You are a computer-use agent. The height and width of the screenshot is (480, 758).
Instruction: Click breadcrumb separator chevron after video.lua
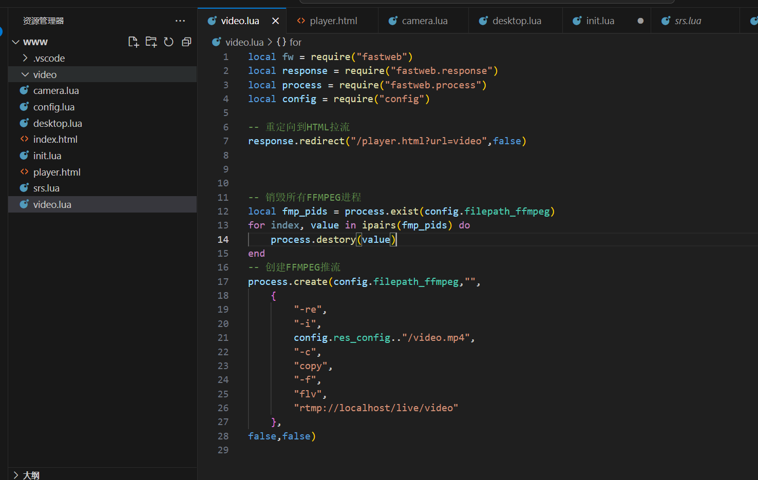(270, 42)
